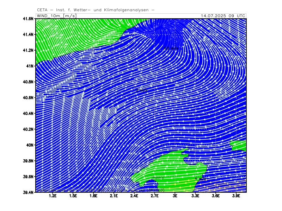Click the 3.6E longitude label
Viewport: 282px width, 211px height.
(x=216, y=196)
